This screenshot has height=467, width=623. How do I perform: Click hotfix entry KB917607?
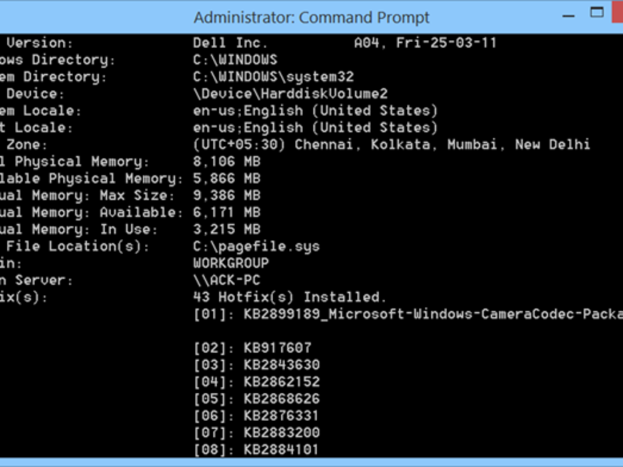point(277,348)
